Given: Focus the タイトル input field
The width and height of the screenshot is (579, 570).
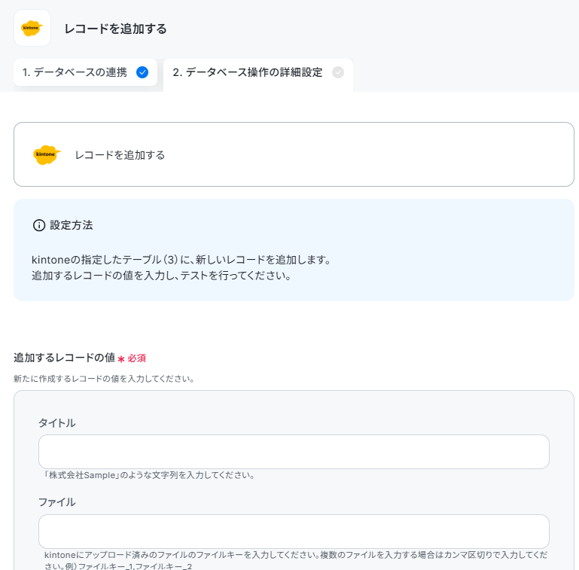Looking at the screenshot, I should click(x=294, y=452).
